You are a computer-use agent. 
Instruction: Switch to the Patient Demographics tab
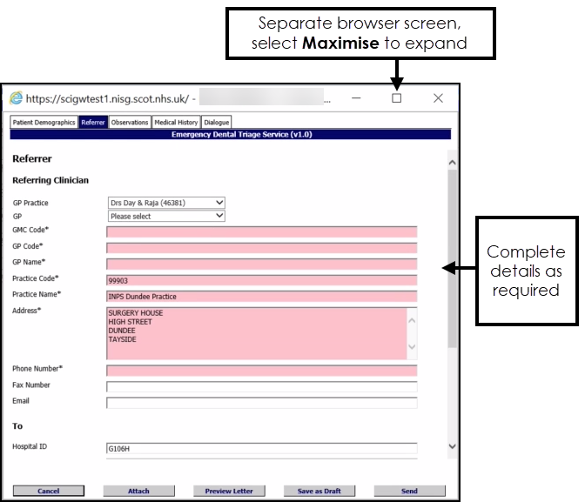pyautogui.click(x=44, y=123)
